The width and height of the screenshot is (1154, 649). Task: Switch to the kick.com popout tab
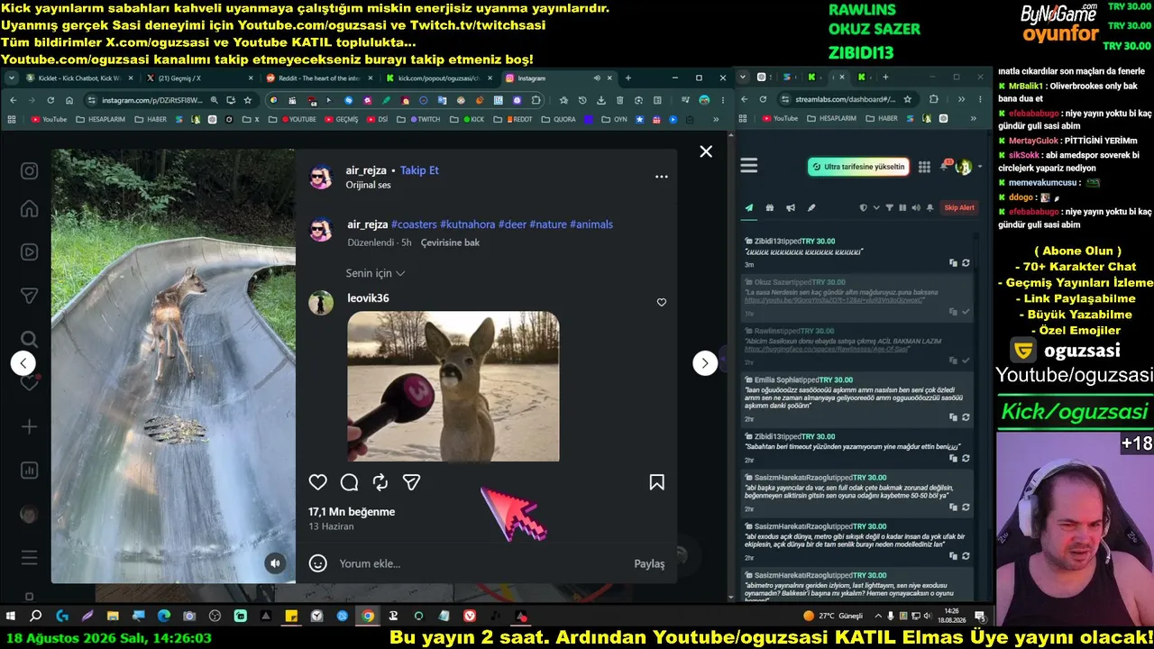coord(437,78)
